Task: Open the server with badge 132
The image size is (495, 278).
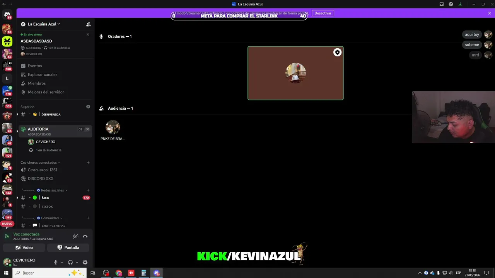Action: tap(7, 190)
